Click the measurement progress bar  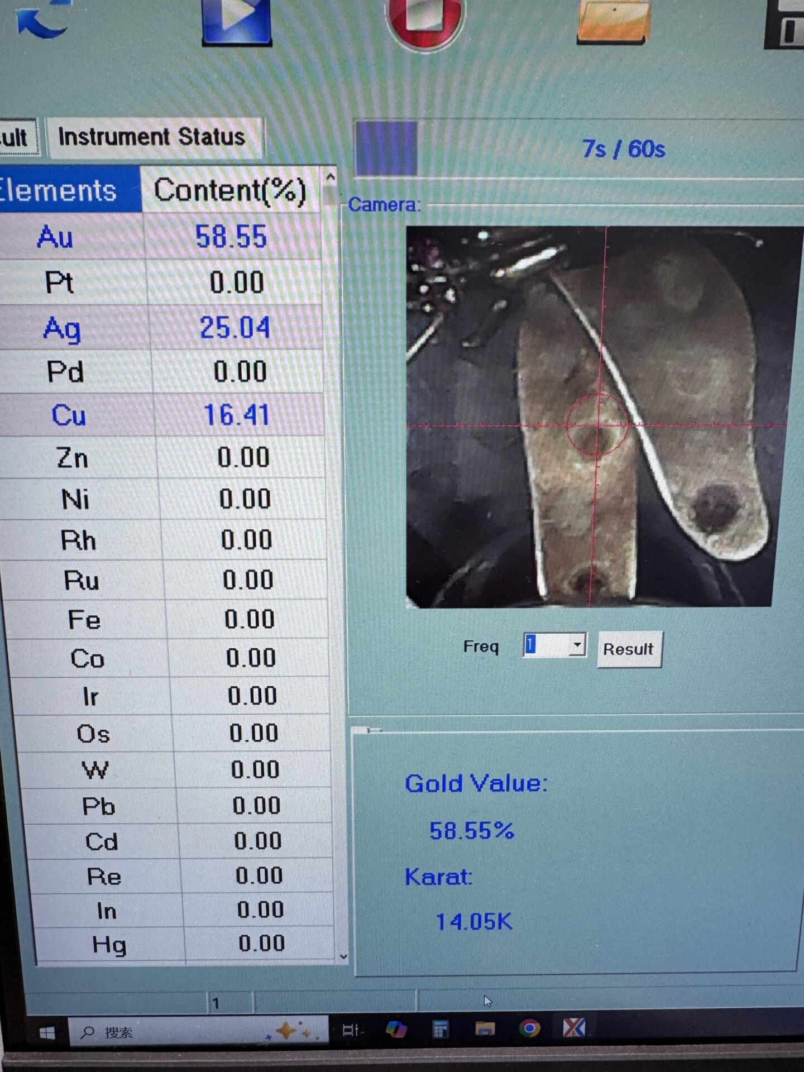point(578,149)
